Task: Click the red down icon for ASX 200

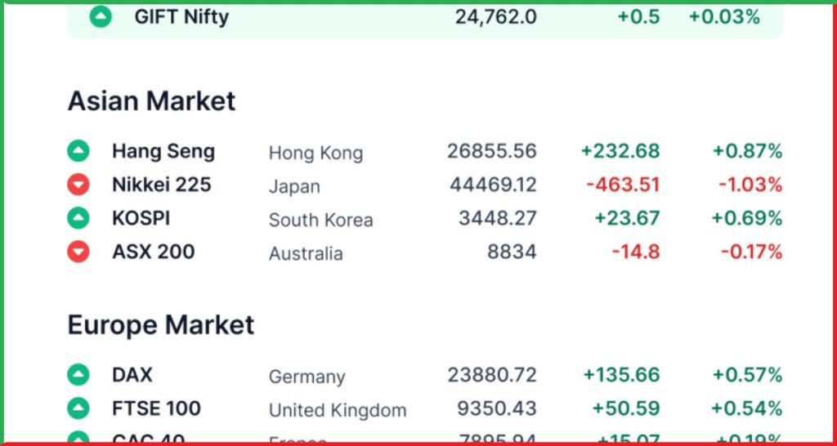Action: tap(78, 252)
